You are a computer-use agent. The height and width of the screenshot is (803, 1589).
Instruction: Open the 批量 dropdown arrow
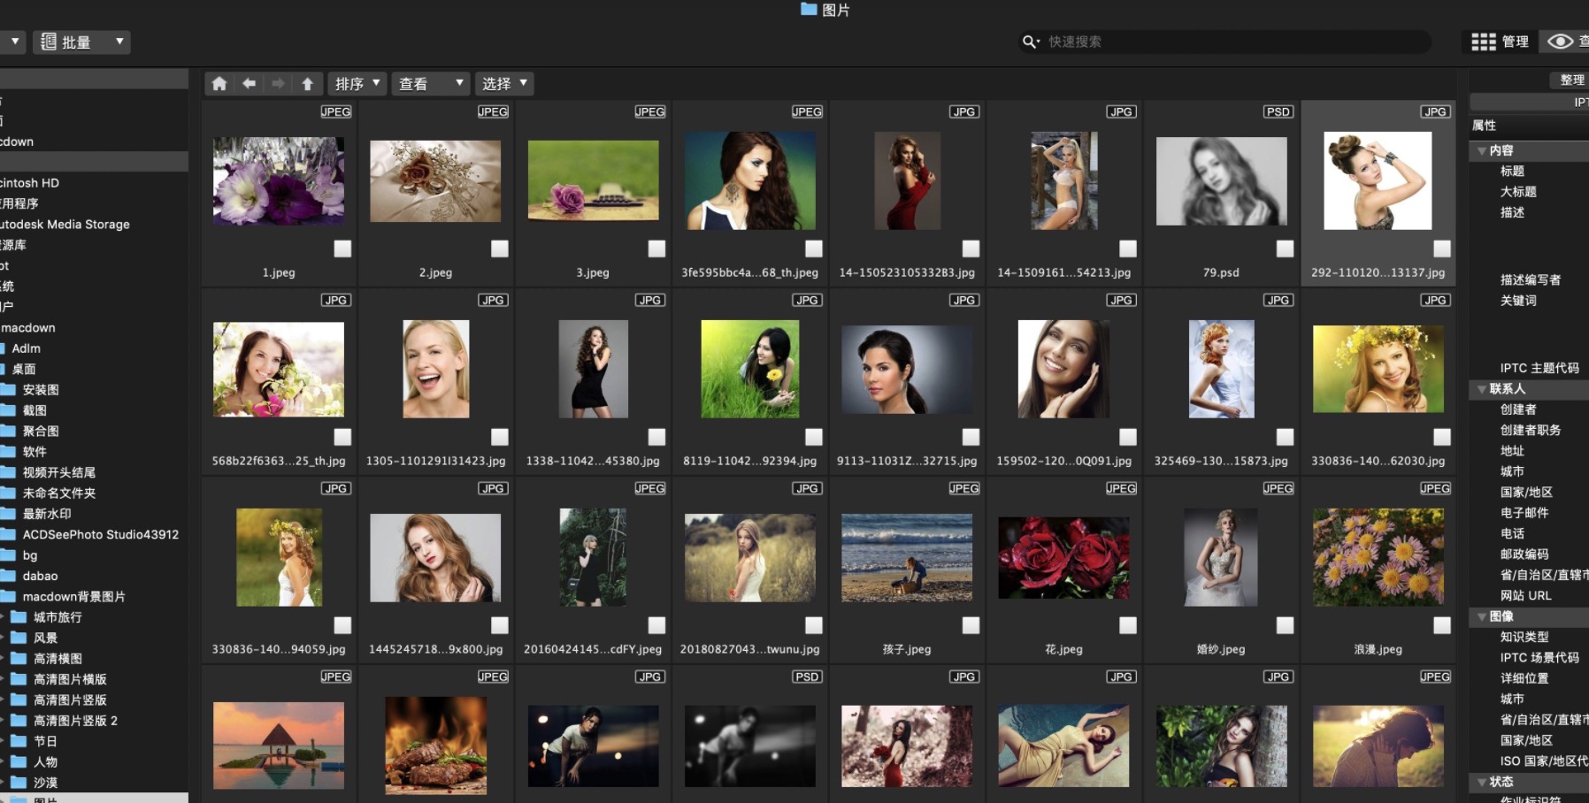coord(119,42)
